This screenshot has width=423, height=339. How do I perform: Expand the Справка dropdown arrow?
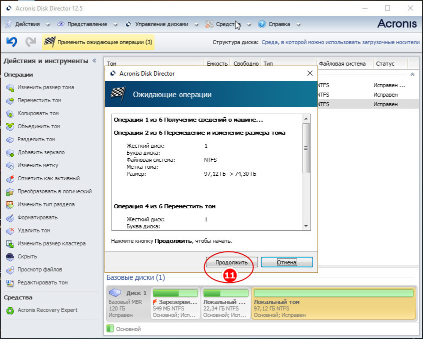pos(298,25)
